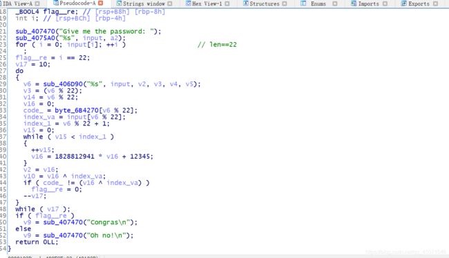Click the Pseudocode-A tab icon

[56, 3]
